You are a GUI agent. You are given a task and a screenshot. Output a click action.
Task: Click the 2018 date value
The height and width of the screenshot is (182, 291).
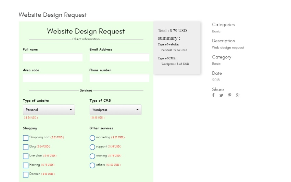click(216, 80)
